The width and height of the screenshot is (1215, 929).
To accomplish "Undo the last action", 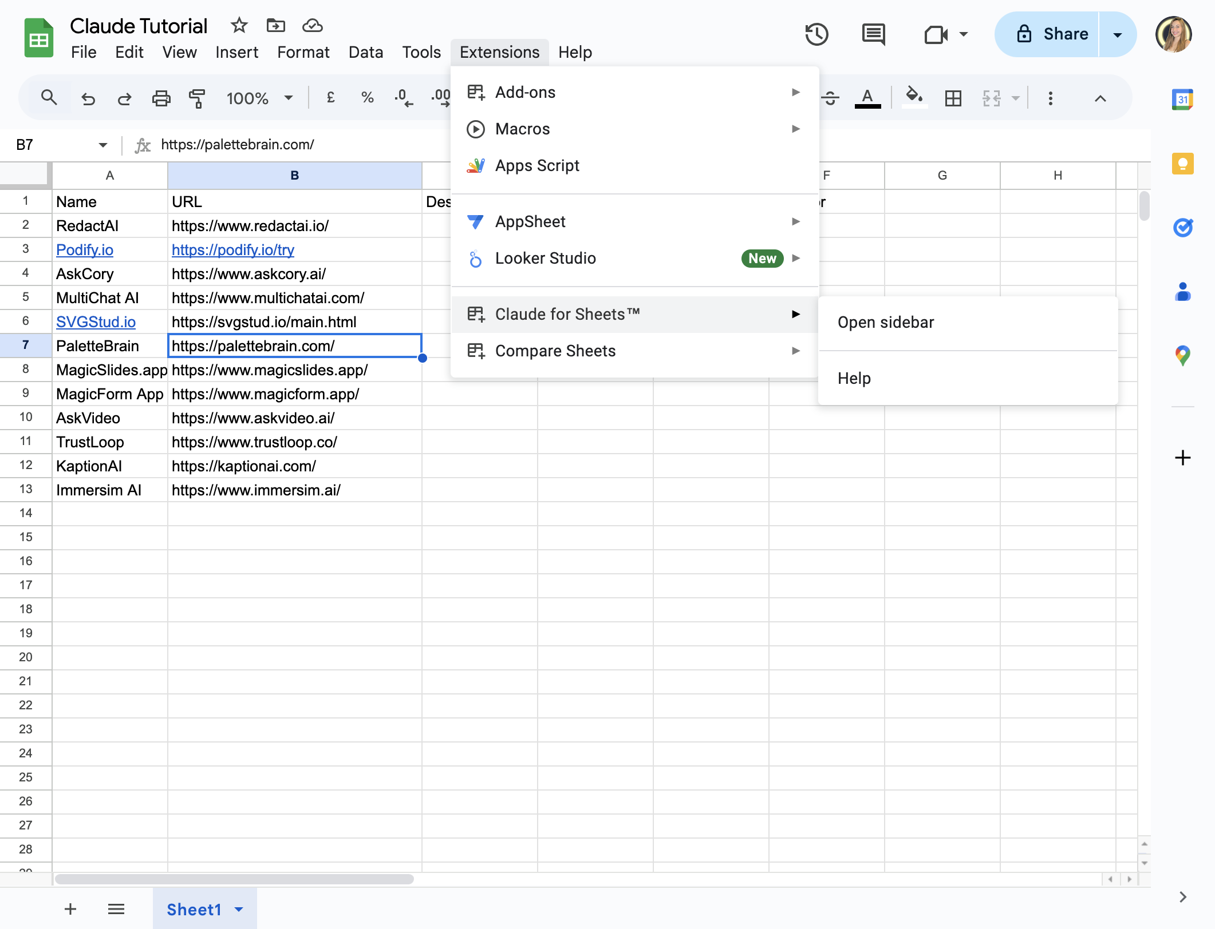I will (x=88, y=98).
